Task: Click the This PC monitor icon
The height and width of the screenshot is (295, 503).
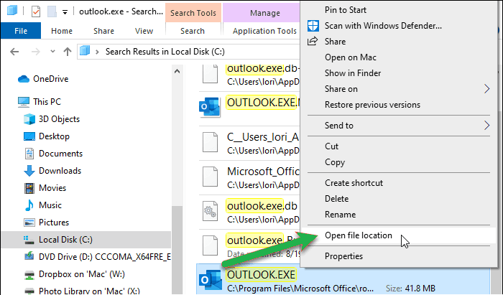Action: [24, 102]
